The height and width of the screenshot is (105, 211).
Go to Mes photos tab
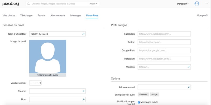9,15
